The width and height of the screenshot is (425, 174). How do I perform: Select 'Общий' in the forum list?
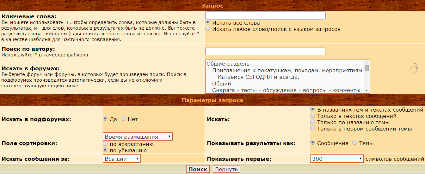click(221, 84)
